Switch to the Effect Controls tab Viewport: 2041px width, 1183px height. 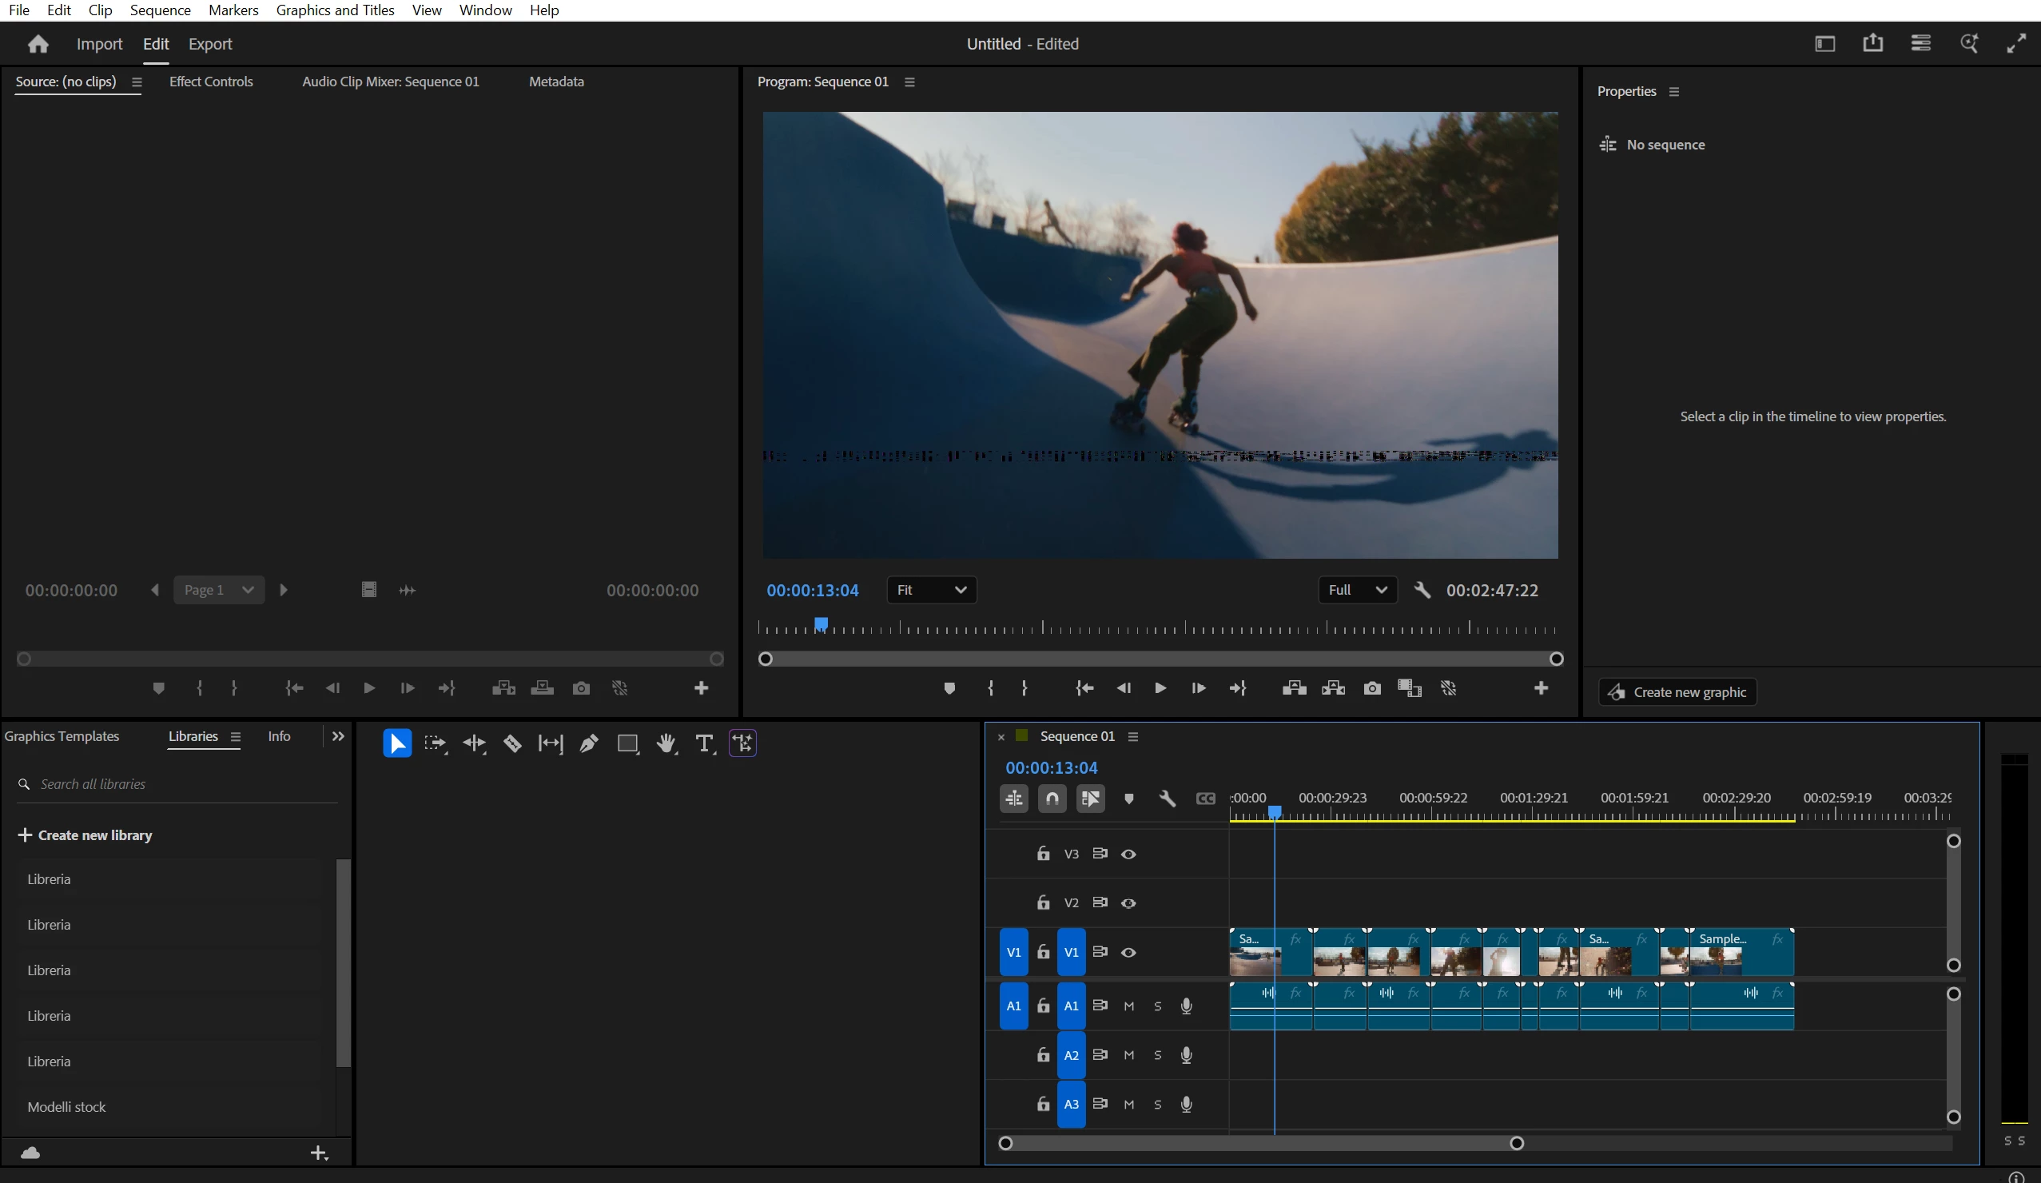click(x=211, y=81)
